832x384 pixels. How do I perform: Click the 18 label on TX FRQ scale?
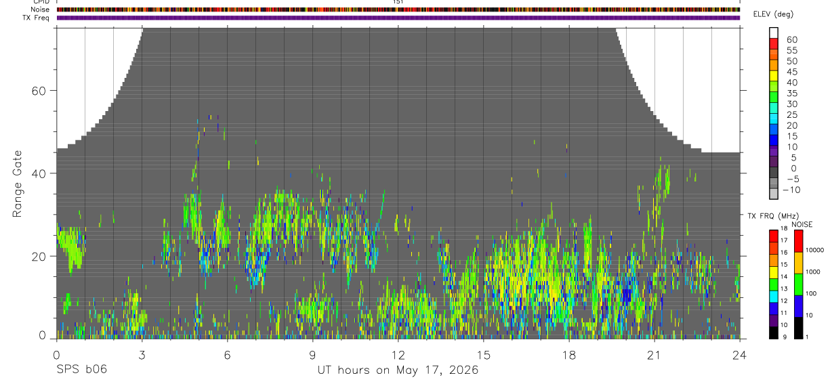point(783,228)
